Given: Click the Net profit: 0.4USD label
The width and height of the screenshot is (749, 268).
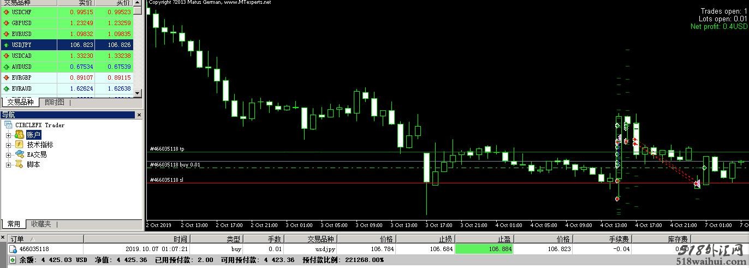Looking at the screenshot, I should pyautogui.click(x=718, y=26).
